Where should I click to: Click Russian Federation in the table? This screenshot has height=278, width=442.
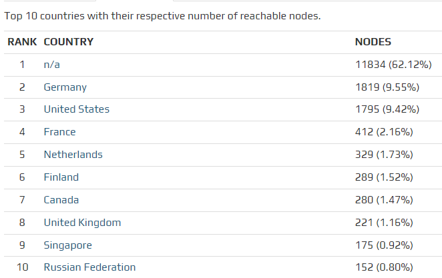[x=89, y=267]
